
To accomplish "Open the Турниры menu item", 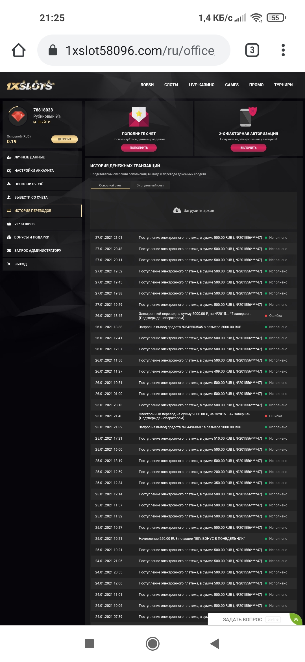I will 284,85.
